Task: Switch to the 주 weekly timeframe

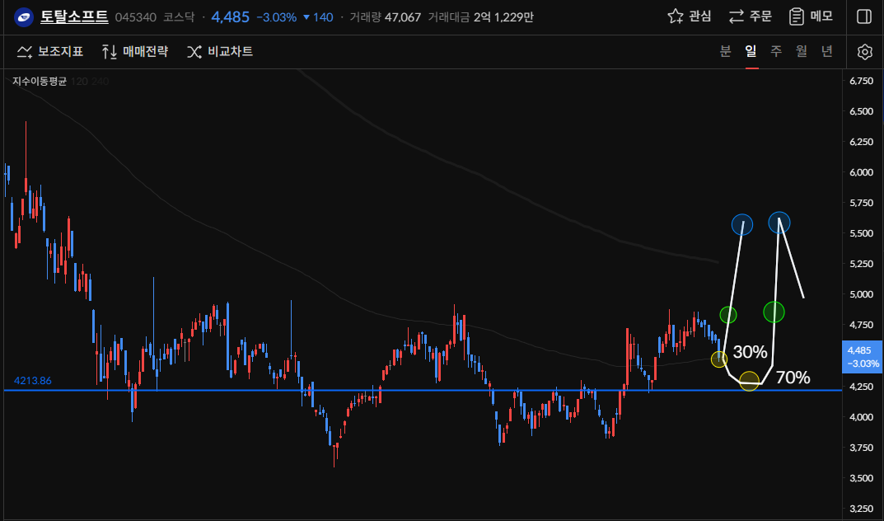Action: 776,51
